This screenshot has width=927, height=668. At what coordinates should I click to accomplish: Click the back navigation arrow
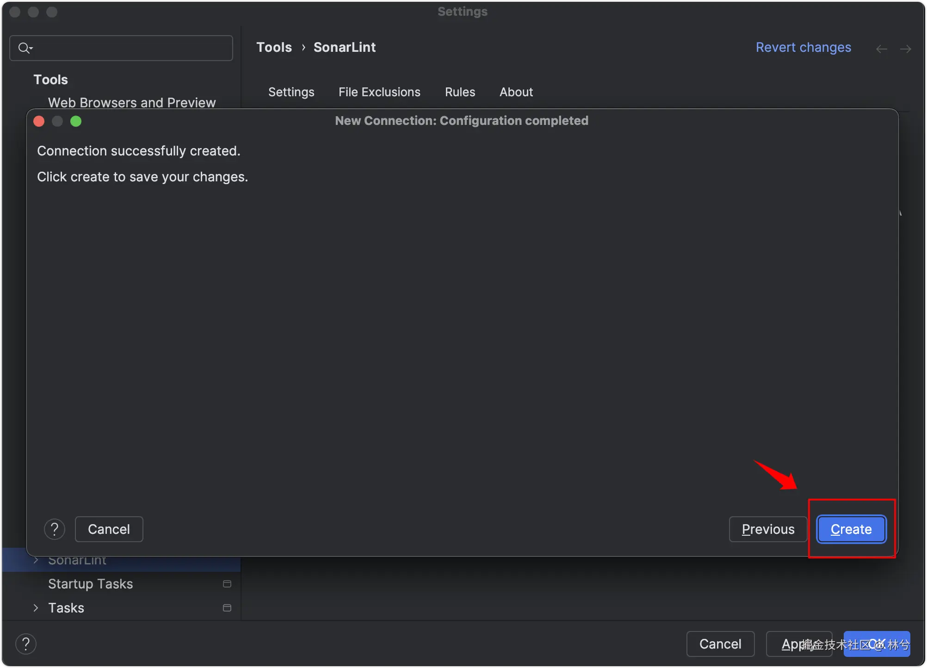[881, 49]
